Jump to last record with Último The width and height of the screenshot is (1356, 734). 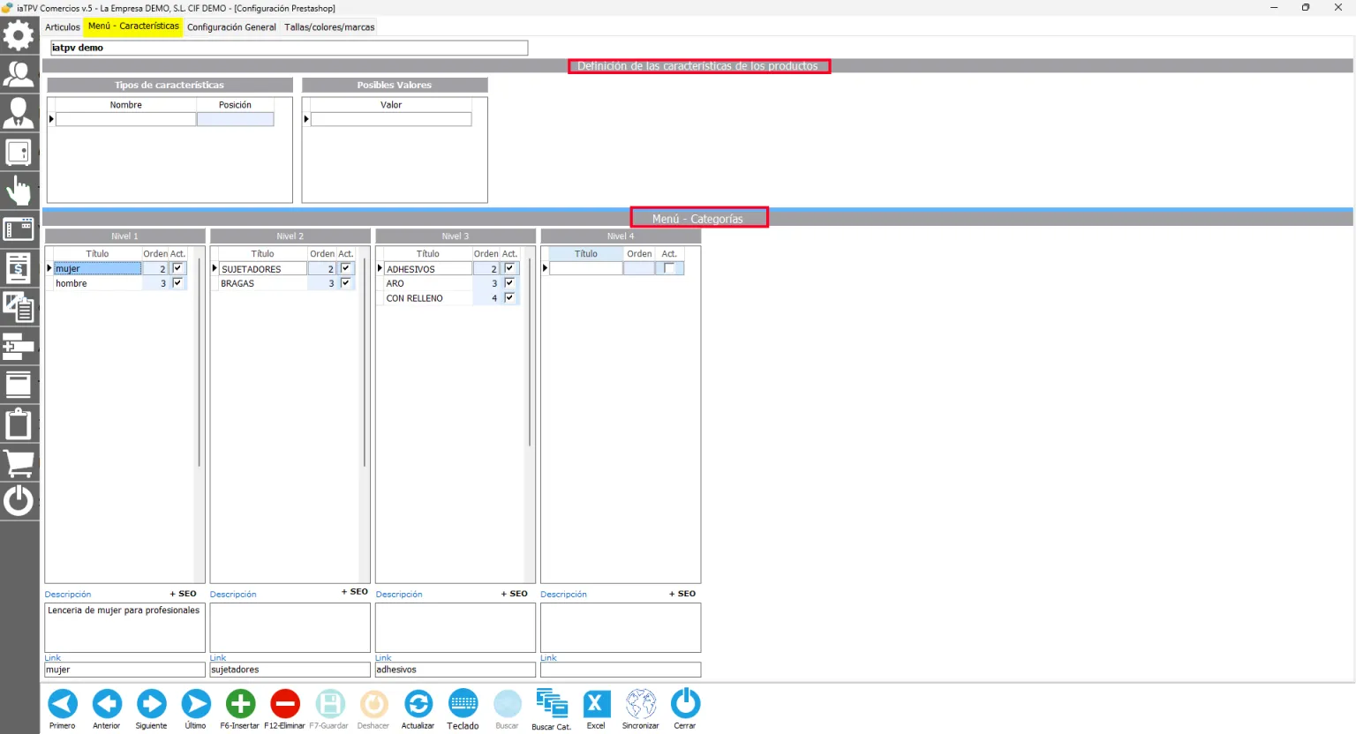196,709
